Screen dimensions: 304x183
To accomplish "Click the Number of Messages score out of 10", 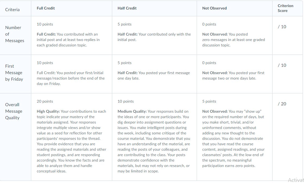I will 282,27.
